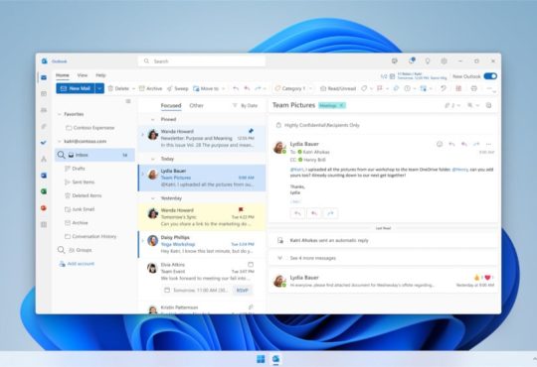Viewport: 537px width, 367px height.
Task: Click the Read/Unread envelope icon
Action: (323, 88)
